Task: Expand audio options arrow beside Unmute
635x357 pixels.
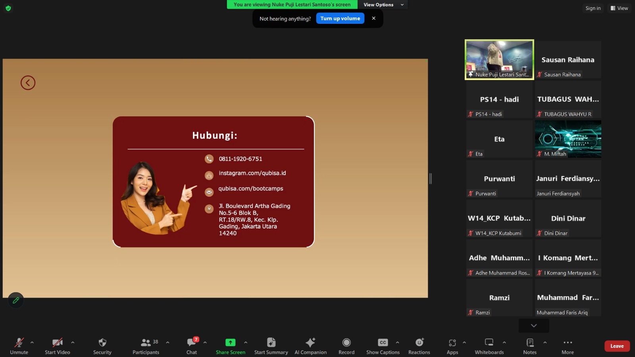Action: coord(32,342)
